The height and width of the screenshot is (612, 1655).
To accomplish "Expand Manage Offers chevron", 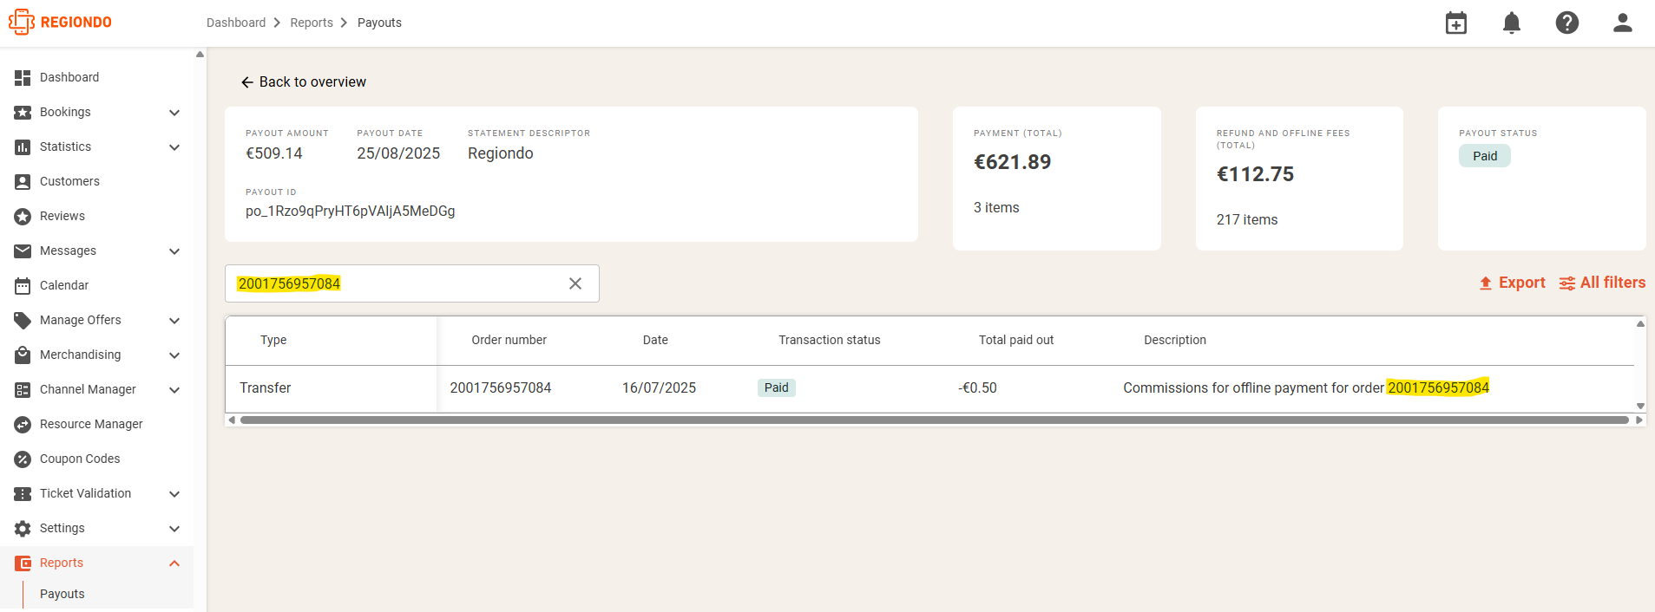I will 174,321.
